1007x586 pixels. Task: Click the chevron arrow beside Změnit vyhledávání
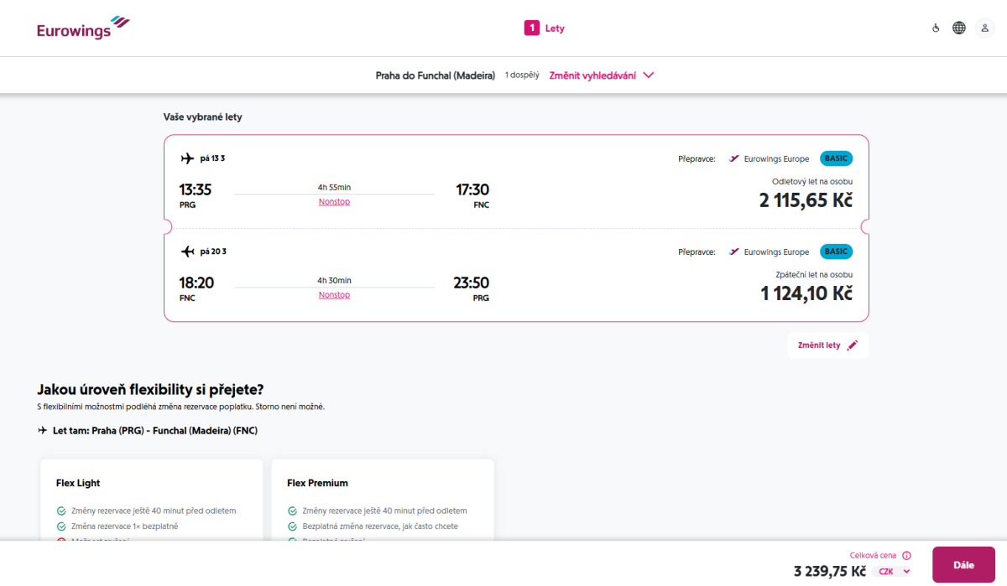(648, 75)
